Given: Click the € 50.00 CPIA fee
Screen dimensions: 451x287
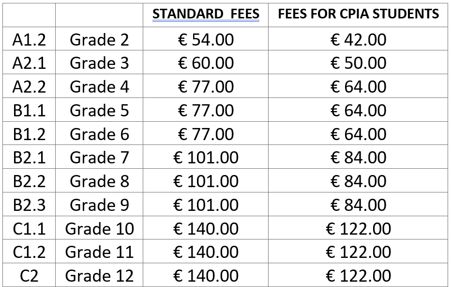Looking at the screenshot, I should click(359, 64).
